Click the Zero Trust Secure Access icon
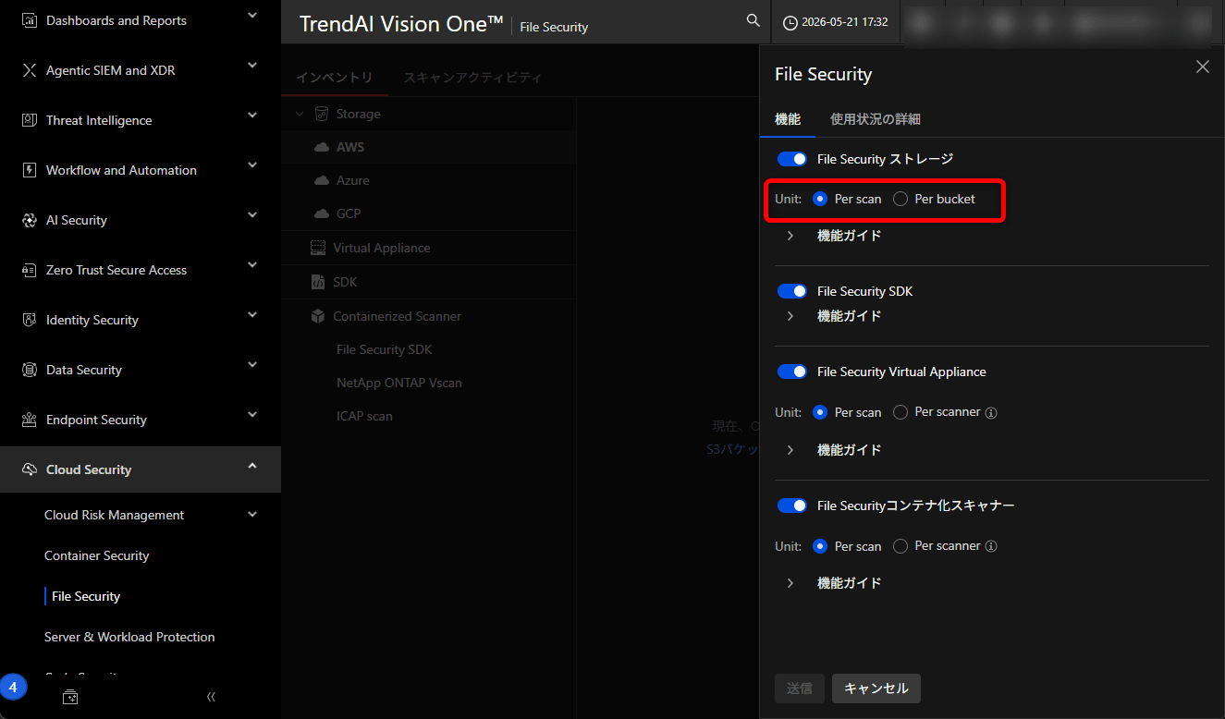 [x=29, y=270]
